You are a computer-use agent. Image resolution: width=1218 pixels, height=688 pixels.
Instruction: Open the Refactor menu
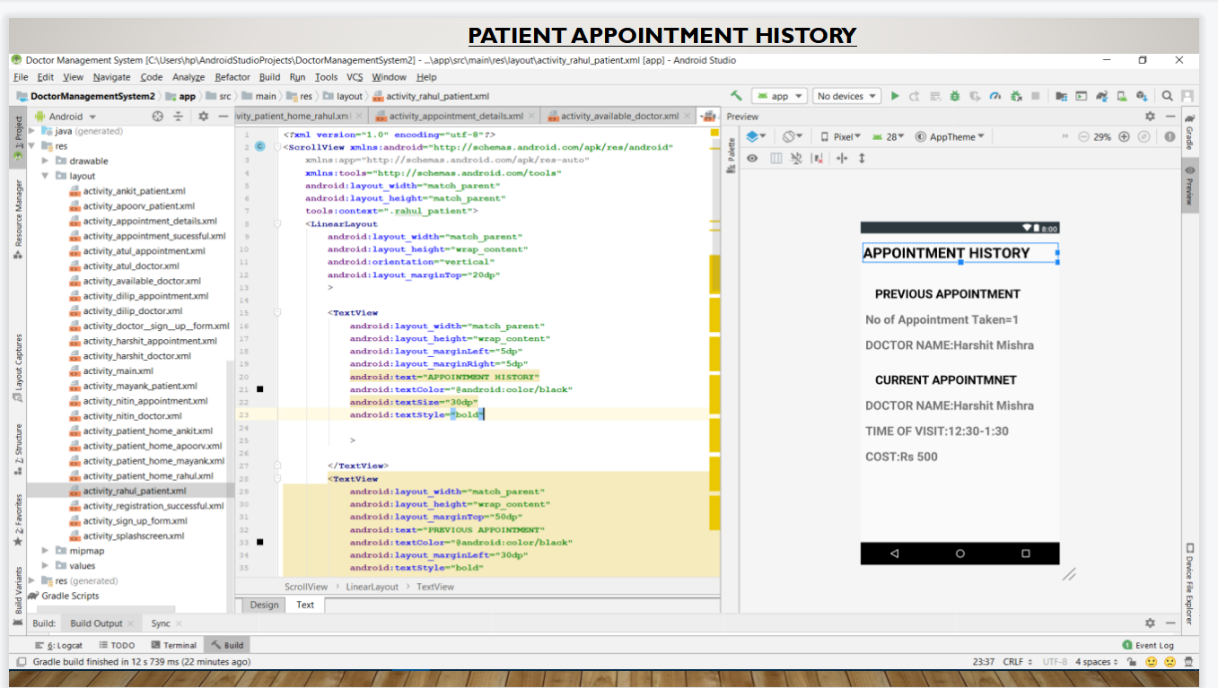click(x=232, y=77)
